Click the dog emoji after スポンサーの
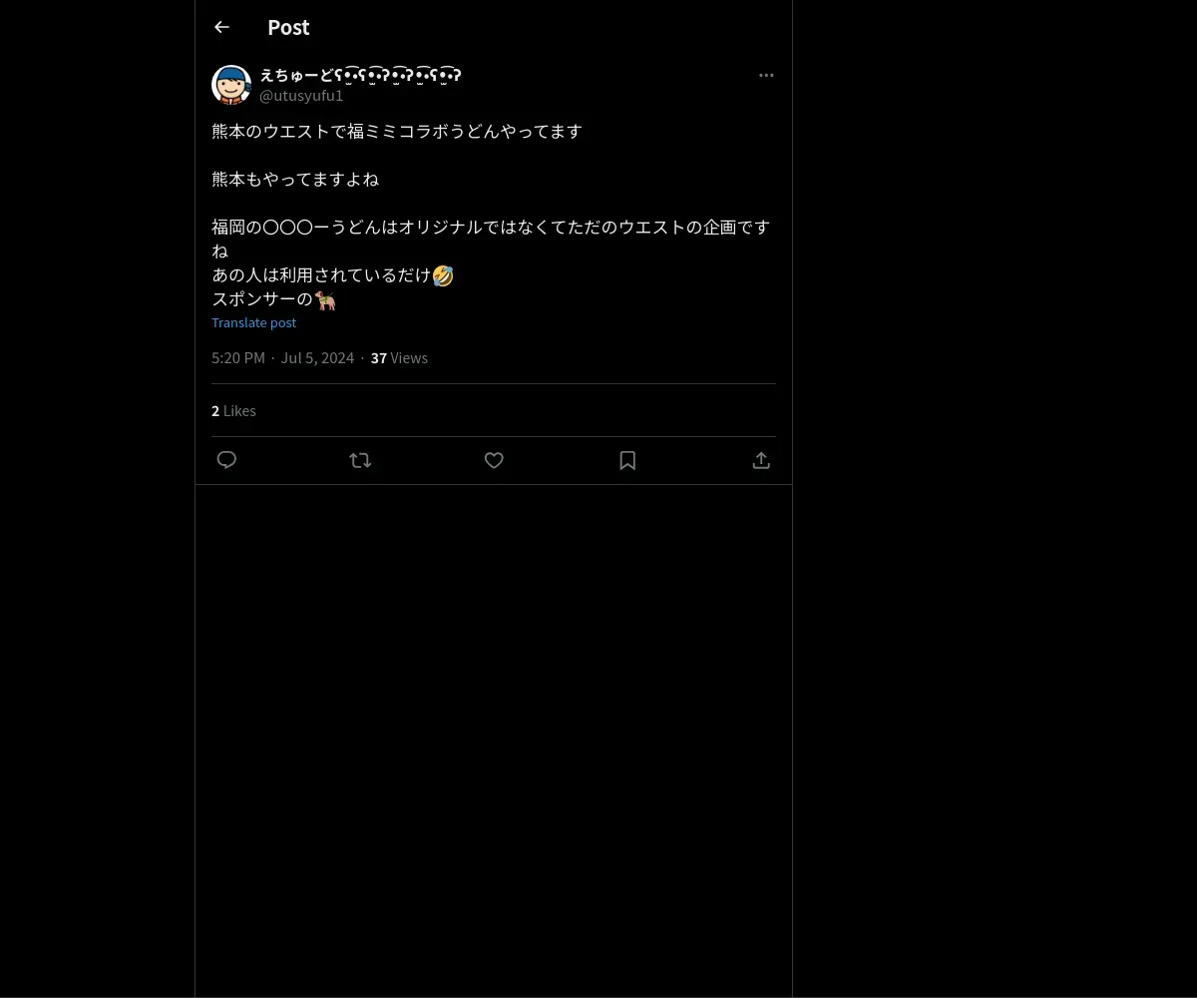This screenshot has width=1197, height=998. point(325,299)
